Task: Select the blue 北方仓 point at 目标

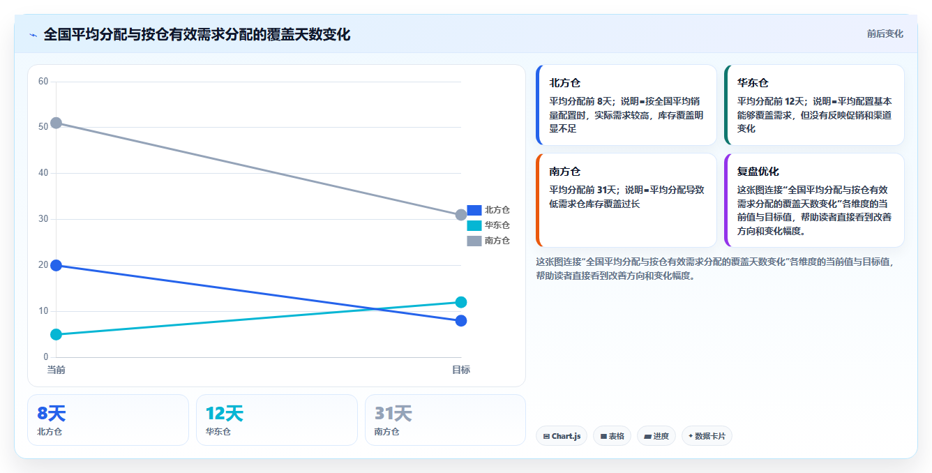Action: (x=461, y=321)
